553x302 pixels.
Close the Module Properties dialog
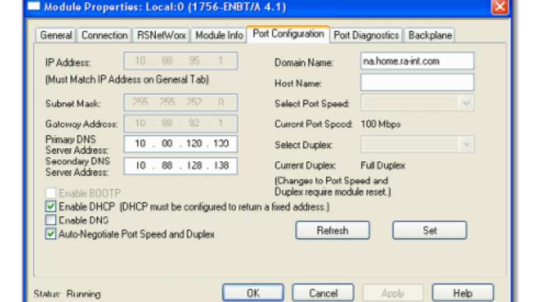click(499, 7)
